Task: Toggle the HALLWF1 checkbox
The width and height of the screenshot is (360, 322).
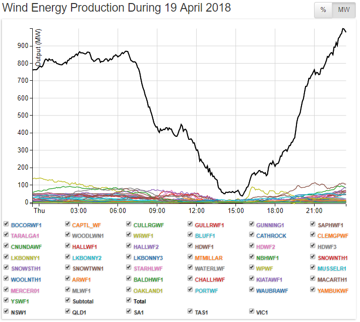Action: click(68, 246)
